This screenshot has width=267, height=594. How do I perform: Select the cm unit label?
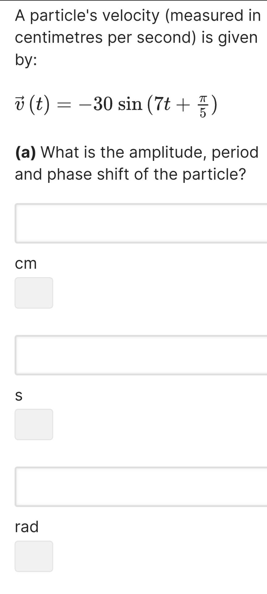[x=26, y=263]
